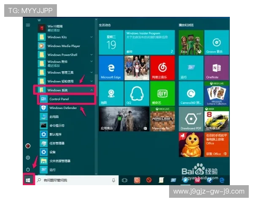Launch the iQIYI green tile

pyautogui.click(x=163, y=94)
